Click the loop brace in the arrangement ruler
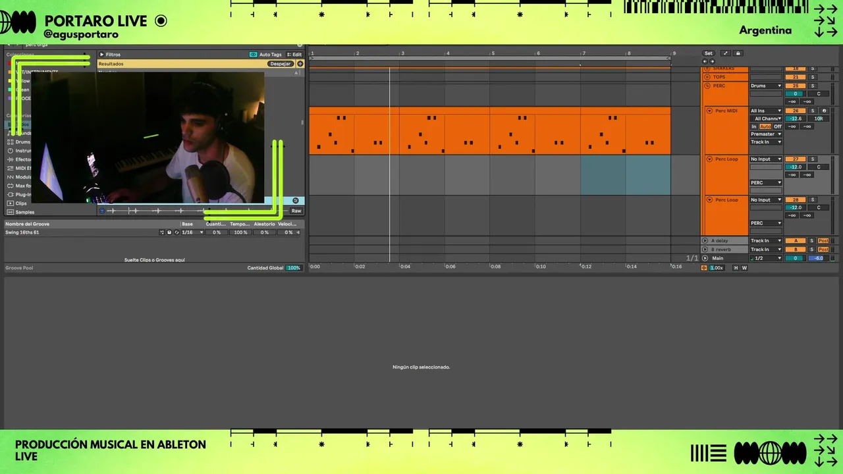Viewport: 843px width, 474px height. [490, 58]
